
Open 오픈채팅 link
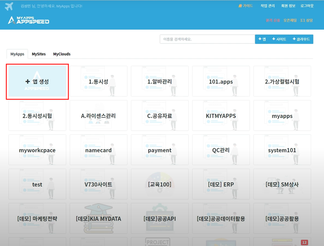(x=290, y=20)
